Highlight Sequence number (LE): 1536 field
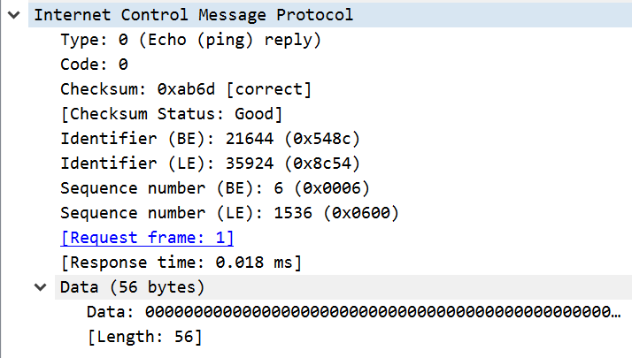Image resolution: width=632 pixels, height=358 pixels. pos(229,213)
